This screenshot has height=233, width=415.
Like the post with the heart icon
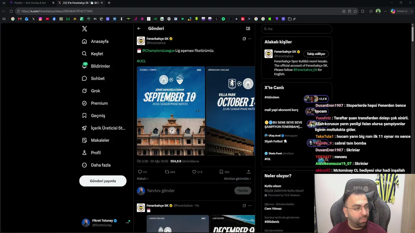pos(194,172)
